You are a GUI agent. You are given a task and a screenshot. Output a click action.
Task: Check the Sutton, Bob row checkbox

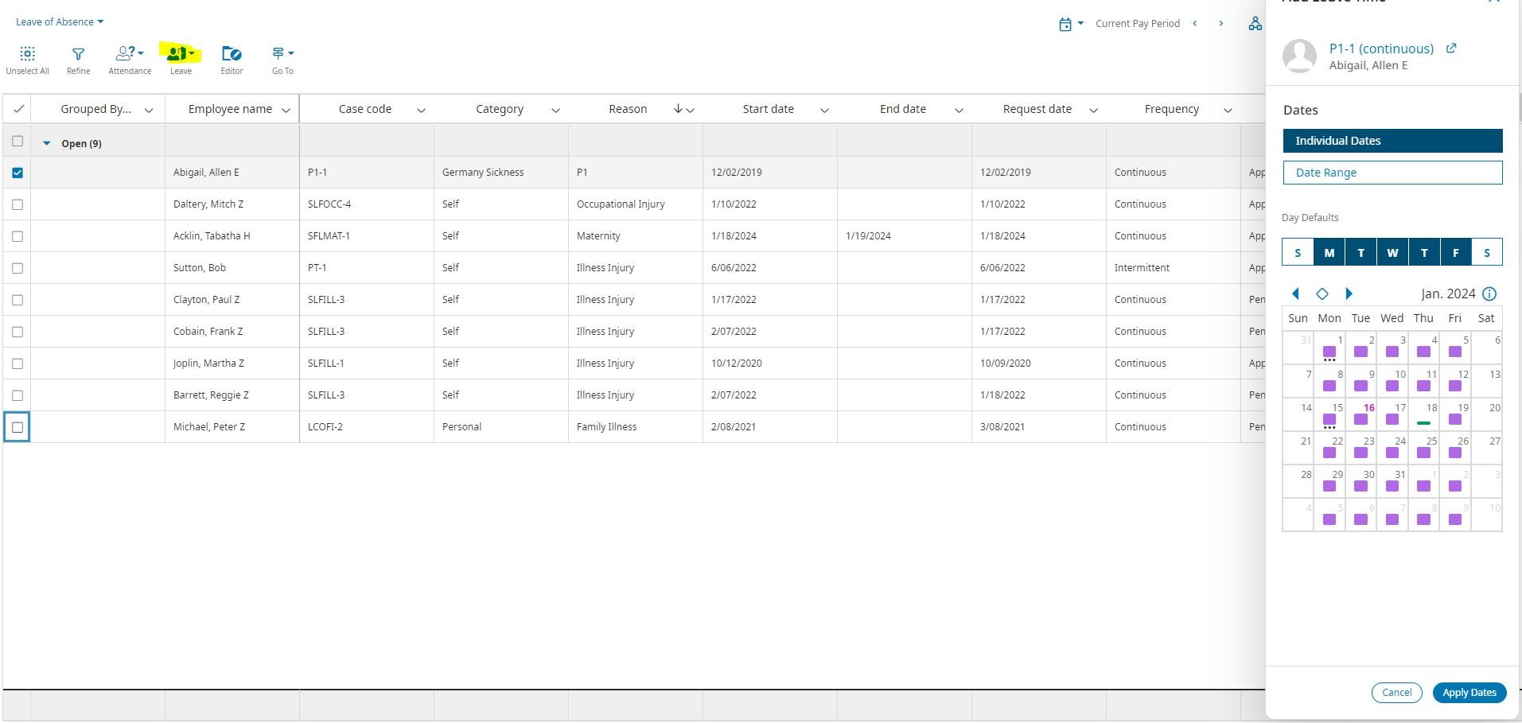[x=18, y=268]
